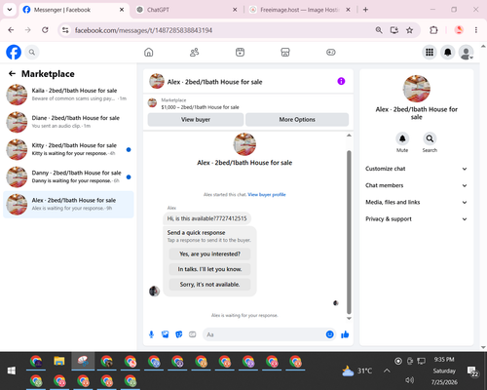Image resolution: width=487 pixels, height=390 pixels.
Task: Open Chrome three-dot menu
Action: (x=476, y=30)
